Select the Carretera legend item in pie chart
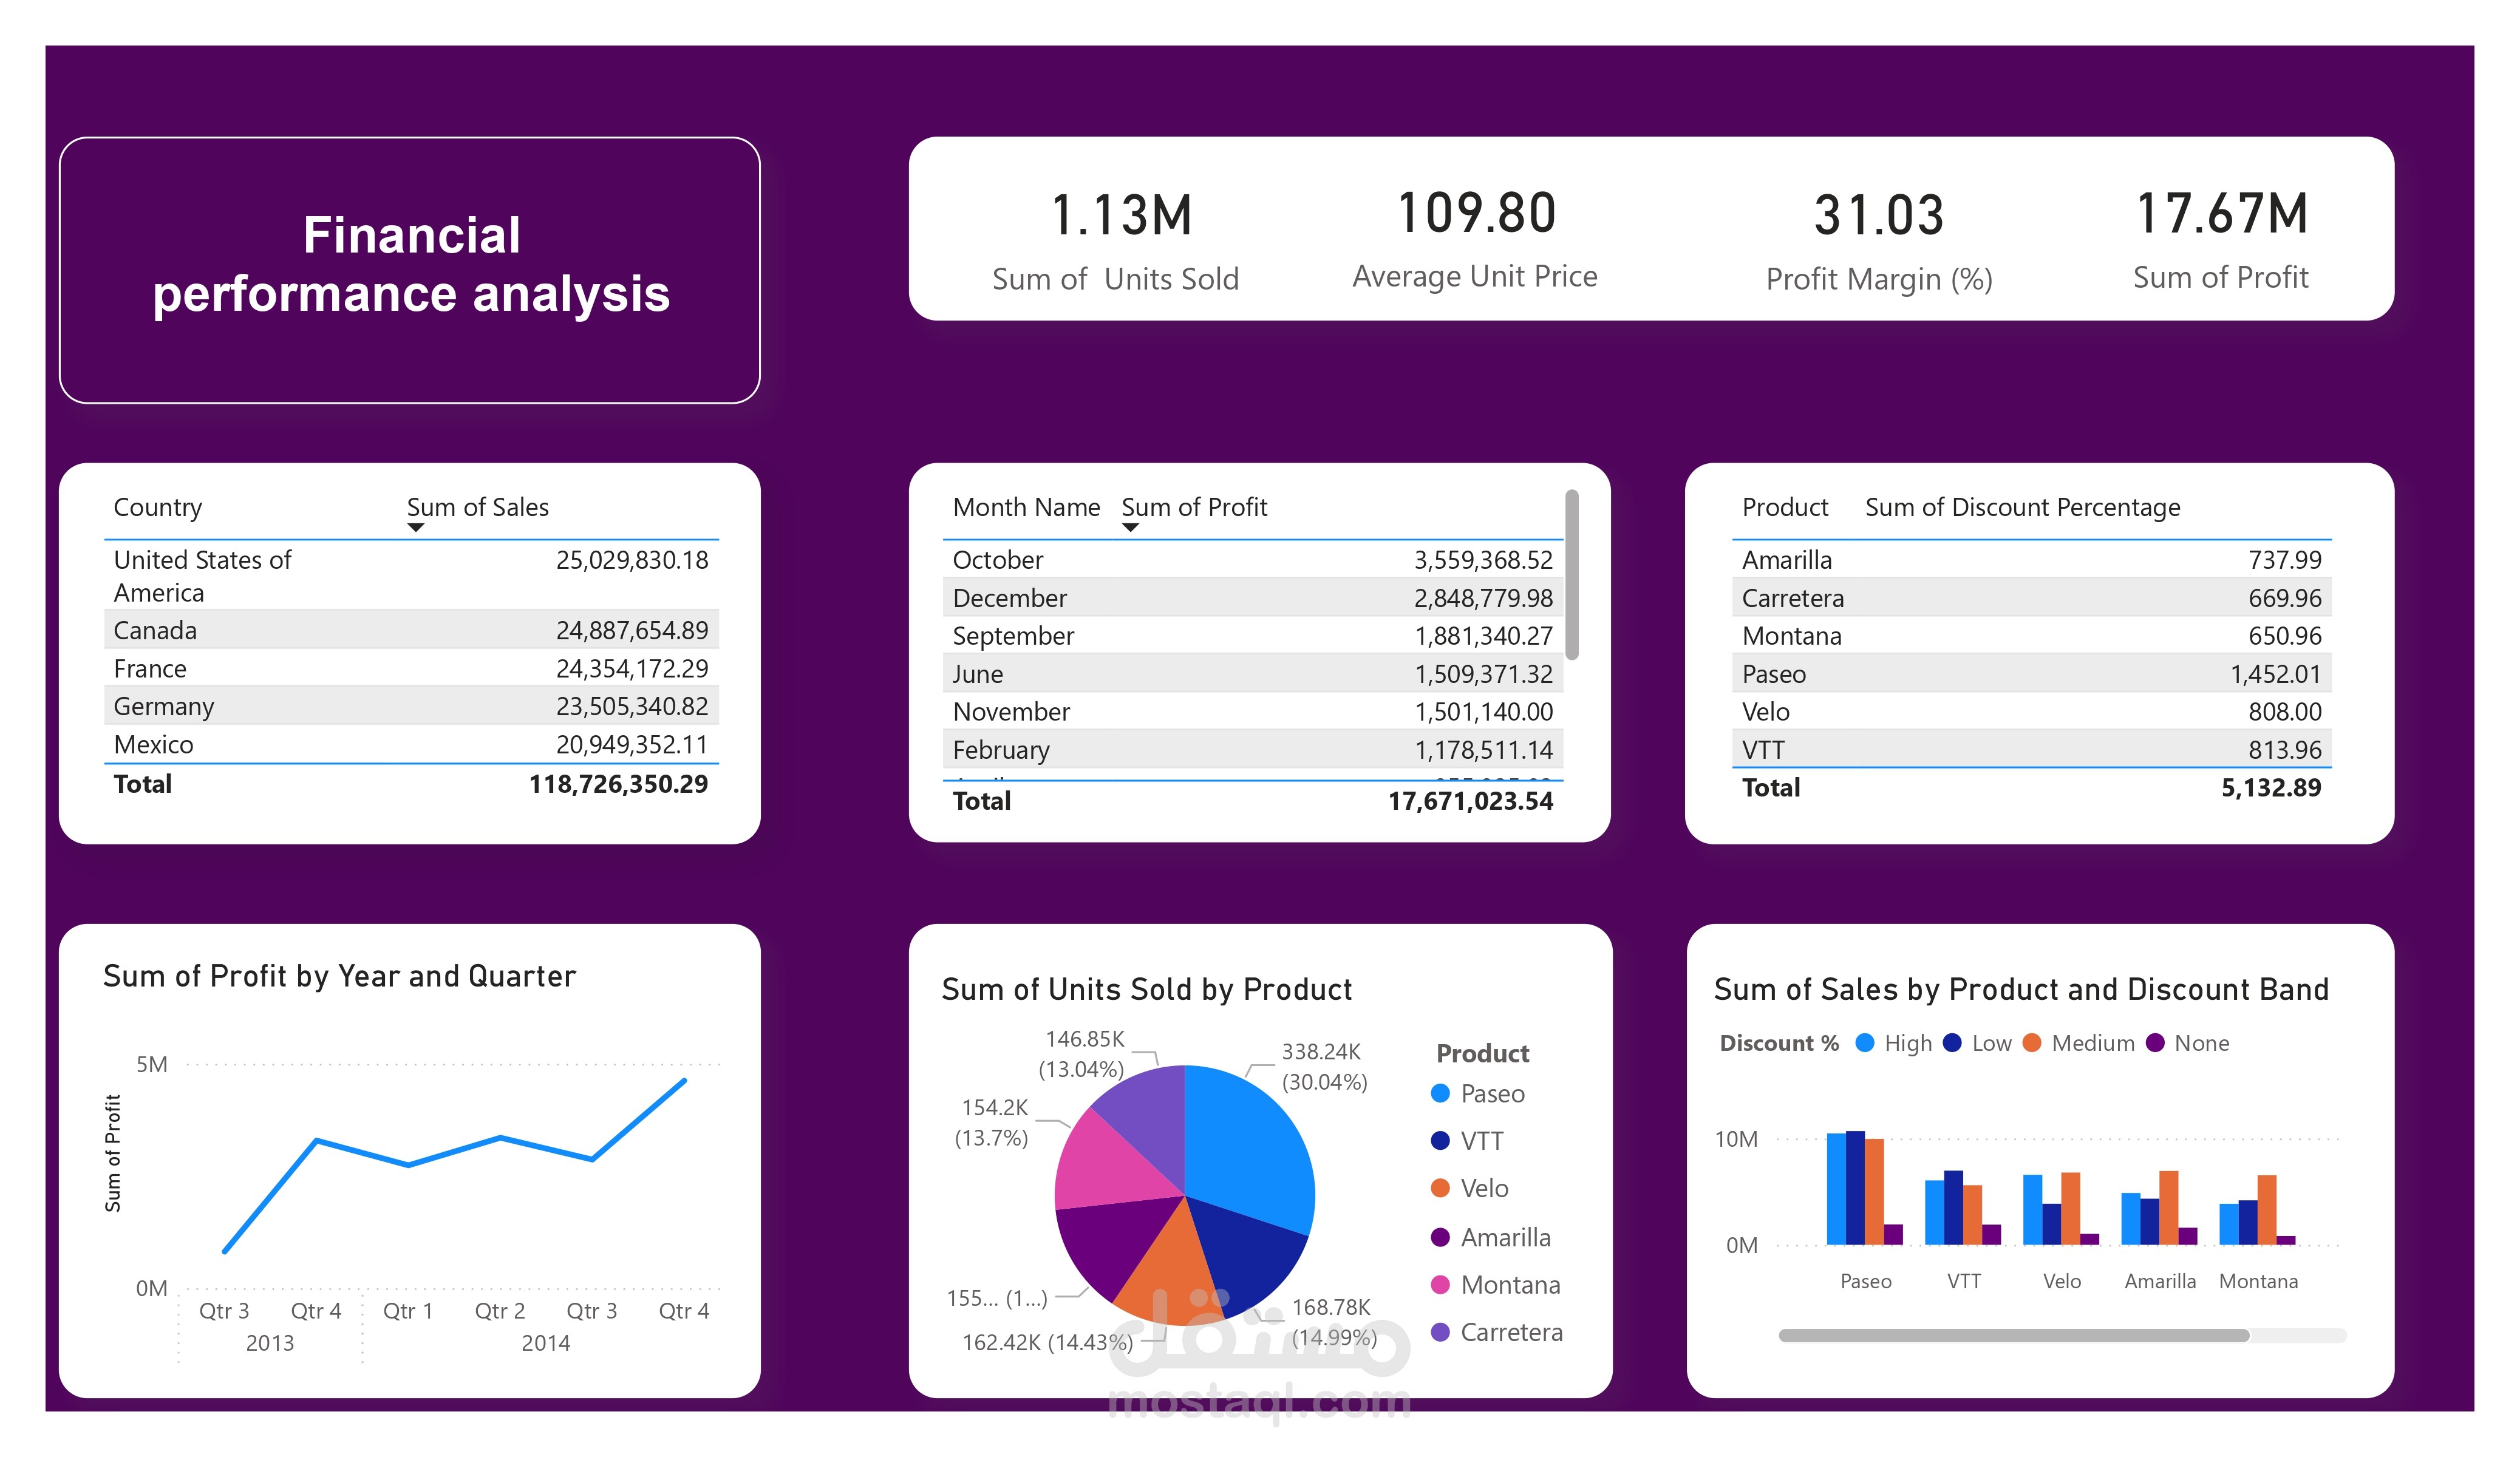Image resolution: width=2520 pixels, height=1457 pixels. click(x=1497, y=1332)
